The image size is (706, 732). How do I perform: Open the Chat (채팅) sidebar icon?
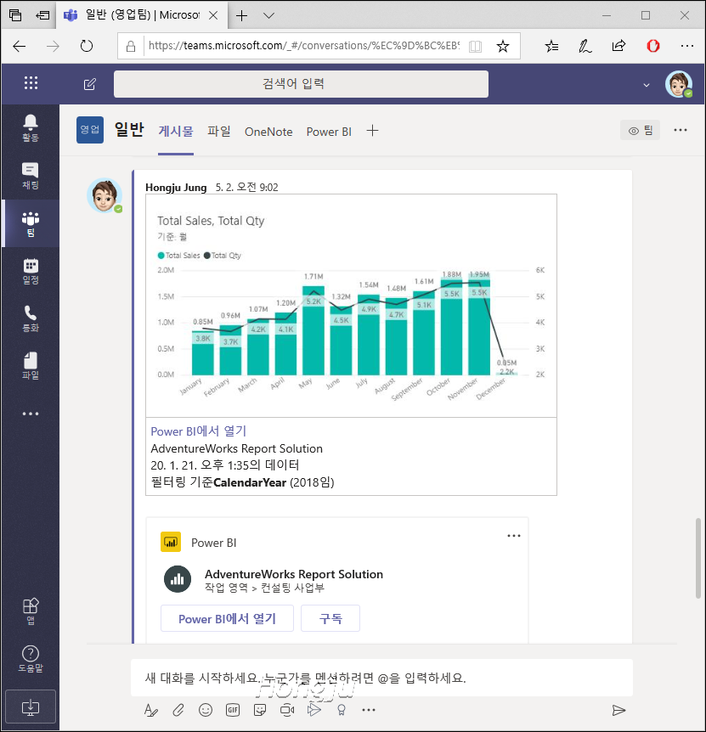31,176
